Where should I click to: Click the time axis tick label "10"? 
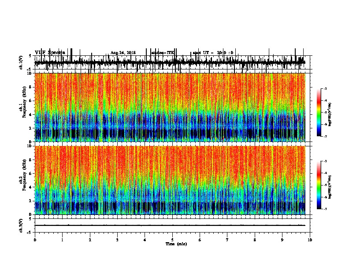[x=310, y=240]
